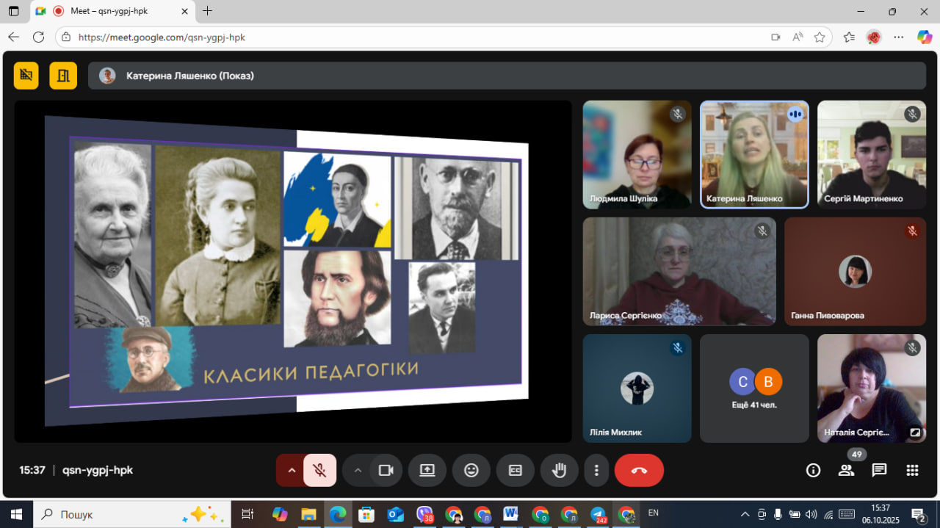Open a new browser tab
The height and width of the screenshot is (528, 940).
pyautogui.click(x=207, y=11)
